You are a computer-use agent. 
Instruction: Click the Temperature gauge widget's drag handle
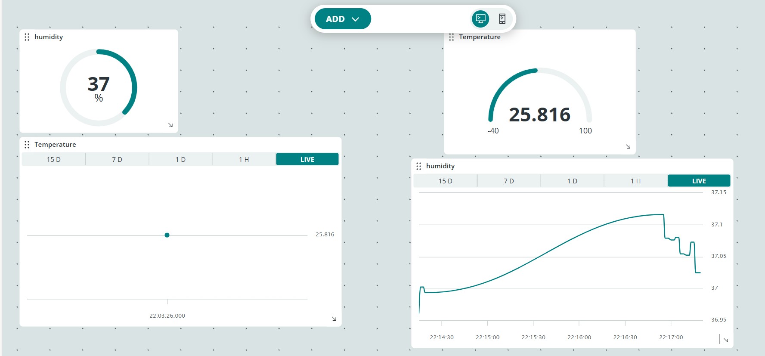pos(451,37)
